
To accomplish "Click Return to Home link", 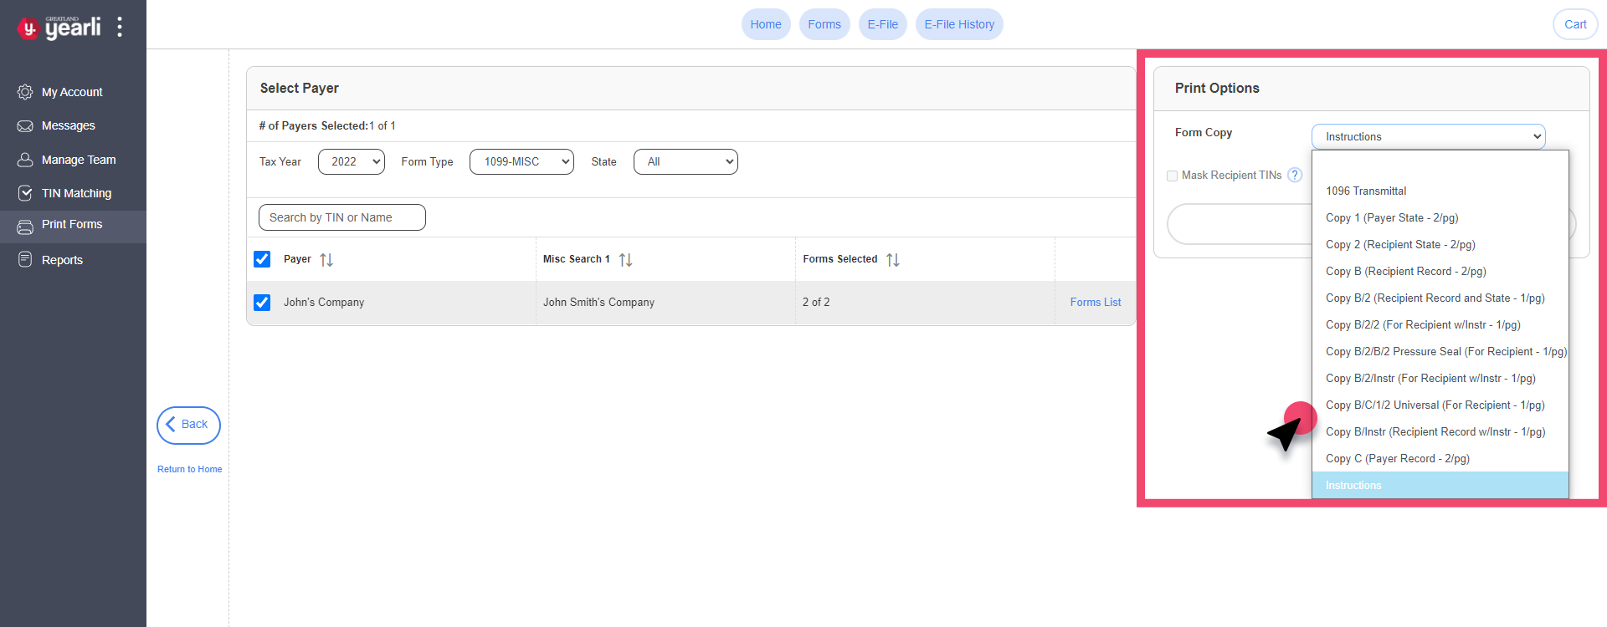I will pyautogui.click(x=190, y=469).
